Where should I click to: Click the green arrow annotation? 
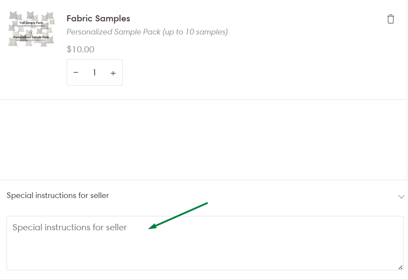point(178,215)
